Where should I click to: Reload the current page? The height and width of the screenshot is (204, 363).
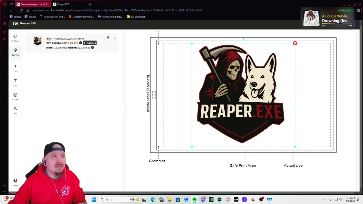21,10
